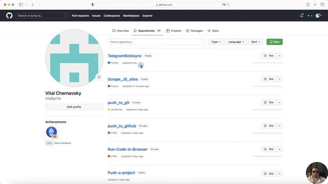Click the green New repository button
Screen dimensions: 328x184
point(275,42)
